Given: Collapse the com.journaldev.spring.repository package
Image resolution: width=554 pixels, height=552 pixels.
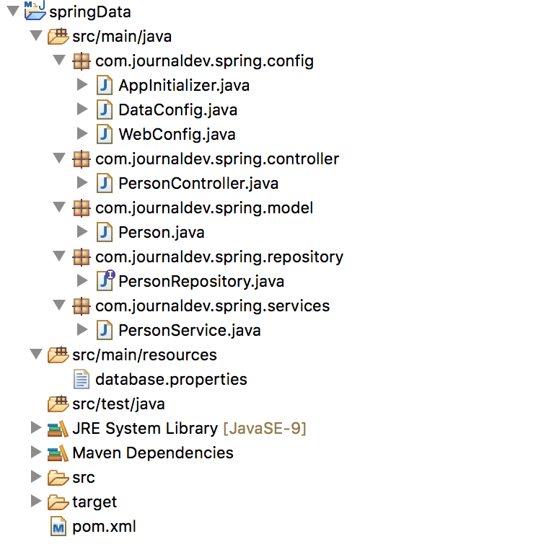Looking at the screenshot, I should (x=59, y=256).
